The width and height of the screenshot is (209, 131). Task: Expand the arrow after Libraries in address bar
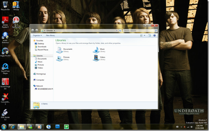point(54,31)
